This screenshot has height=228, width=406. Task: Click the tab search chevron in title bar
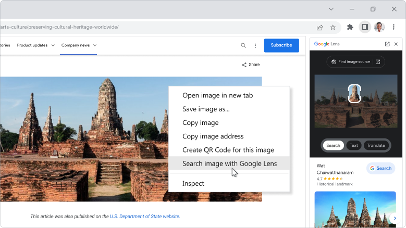[331, 9]
